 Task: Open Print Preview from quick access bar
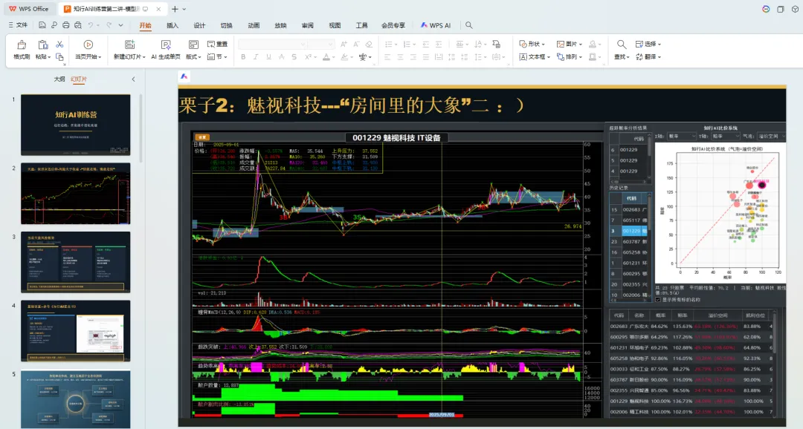click(x=78, y=25)
